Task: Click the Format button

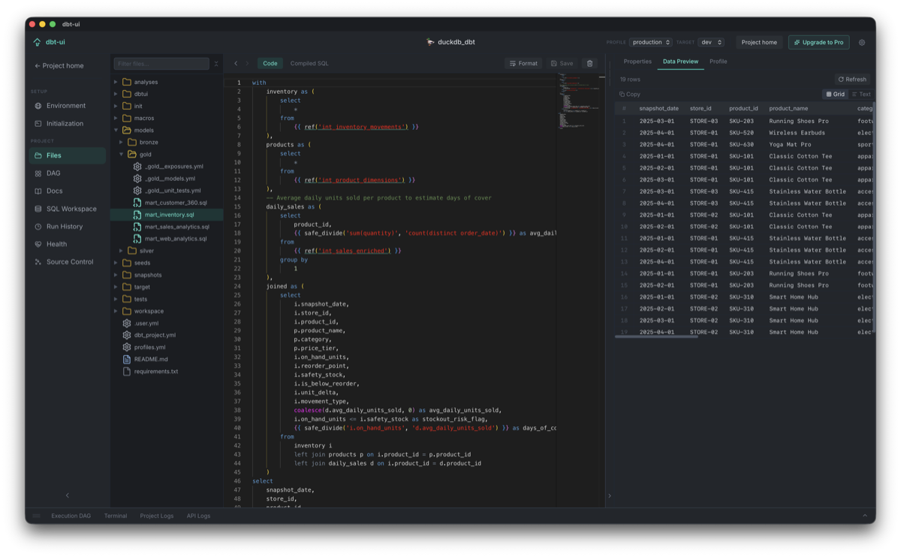Action: pyautogui.click(x=523, y=64)
